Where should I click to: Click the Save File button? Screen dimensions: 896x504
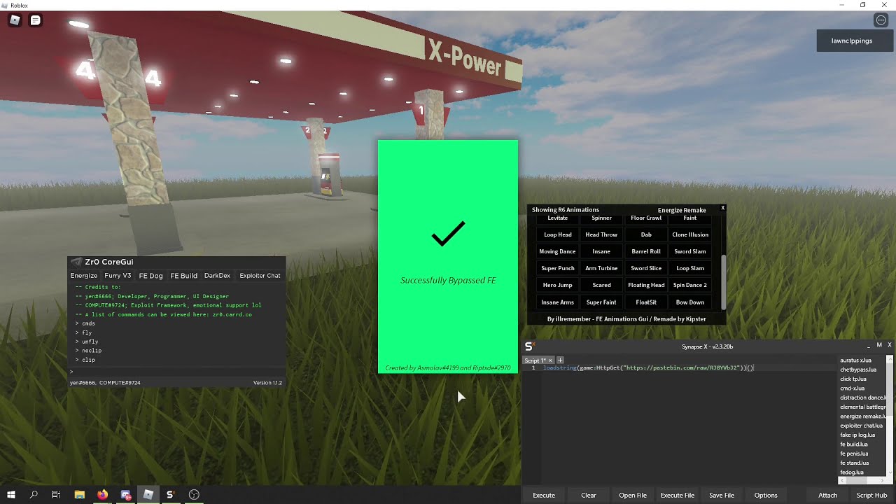coord(722,495)
